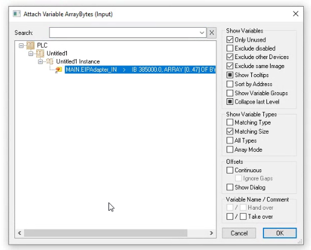Select the MAIN.EIPAdapter_IN variable row

pos(140,69)
